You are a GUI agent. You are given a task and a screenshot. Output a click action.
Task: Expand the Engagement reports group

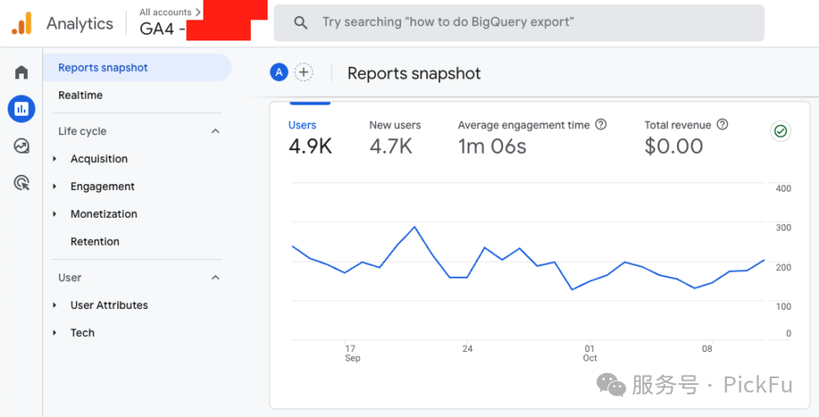pyautogui.click(x=102, y=187)
